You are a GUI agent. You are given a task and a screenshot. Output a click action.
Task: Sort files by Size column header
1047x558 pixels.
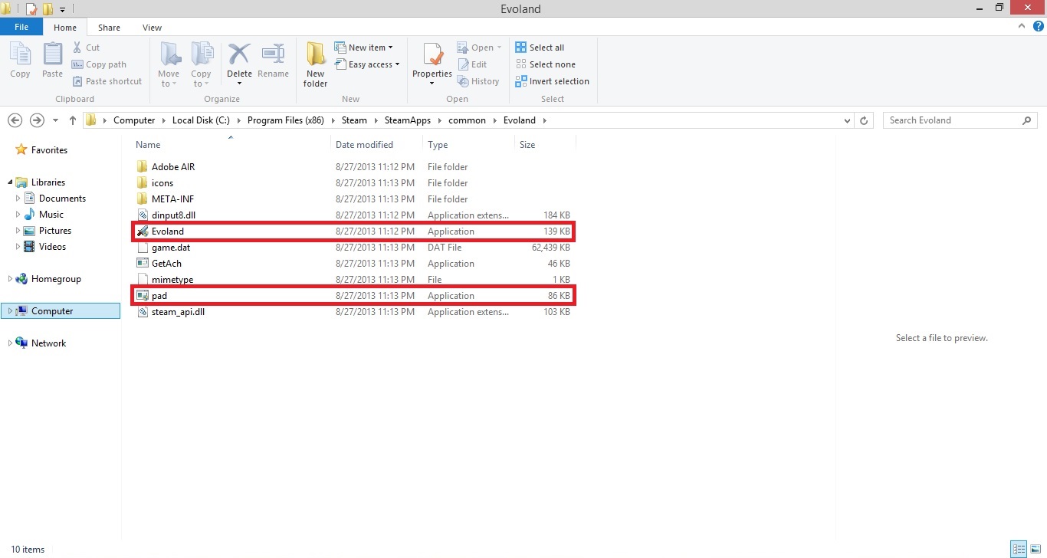[x=545, y=145]
